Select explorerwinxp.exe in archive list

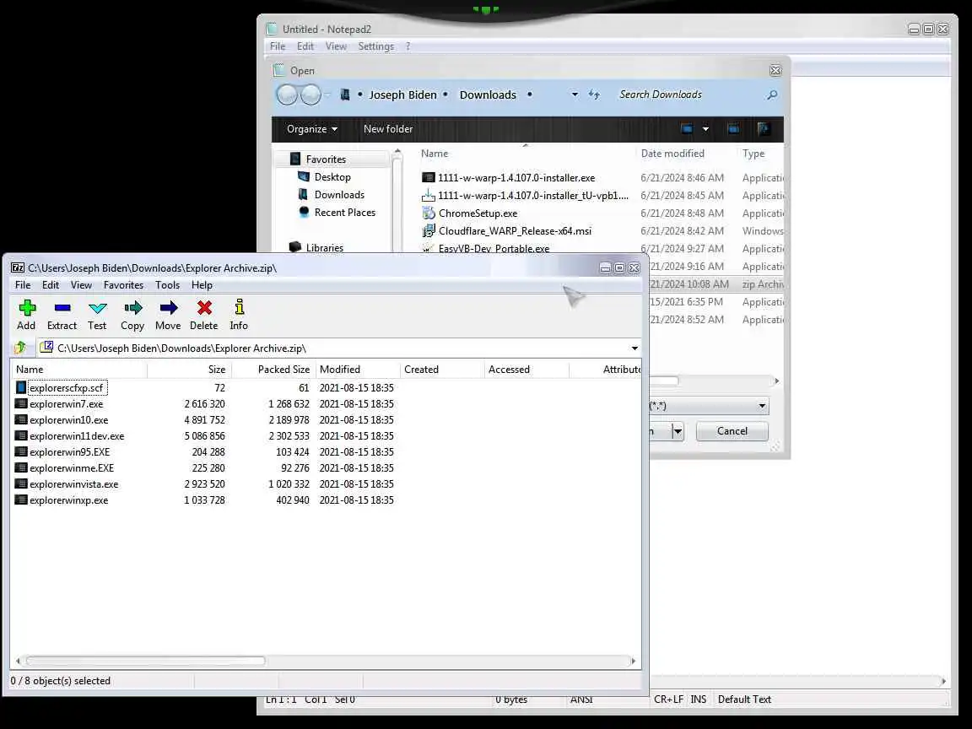click(69, 501)
